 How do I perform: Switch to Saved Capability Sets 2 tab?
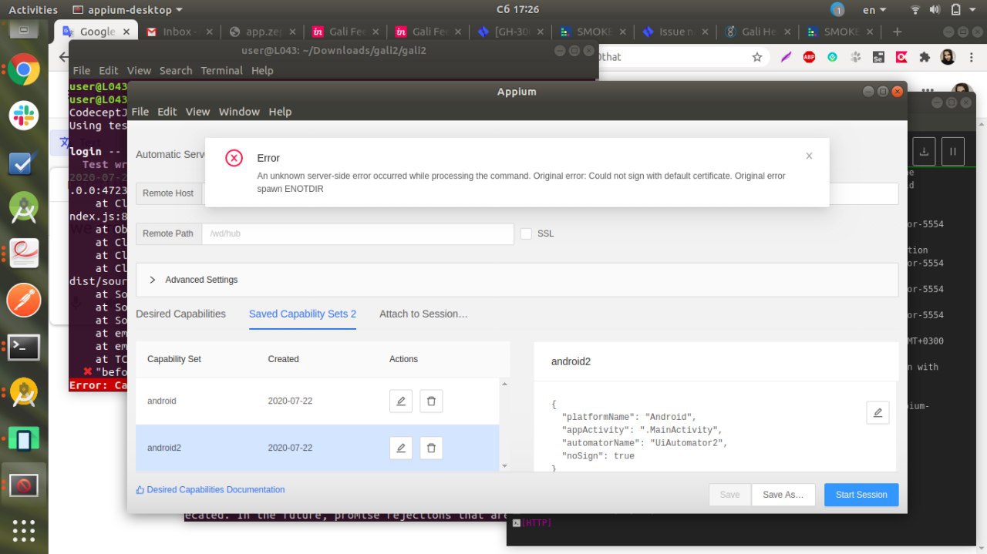click(302, 314)
